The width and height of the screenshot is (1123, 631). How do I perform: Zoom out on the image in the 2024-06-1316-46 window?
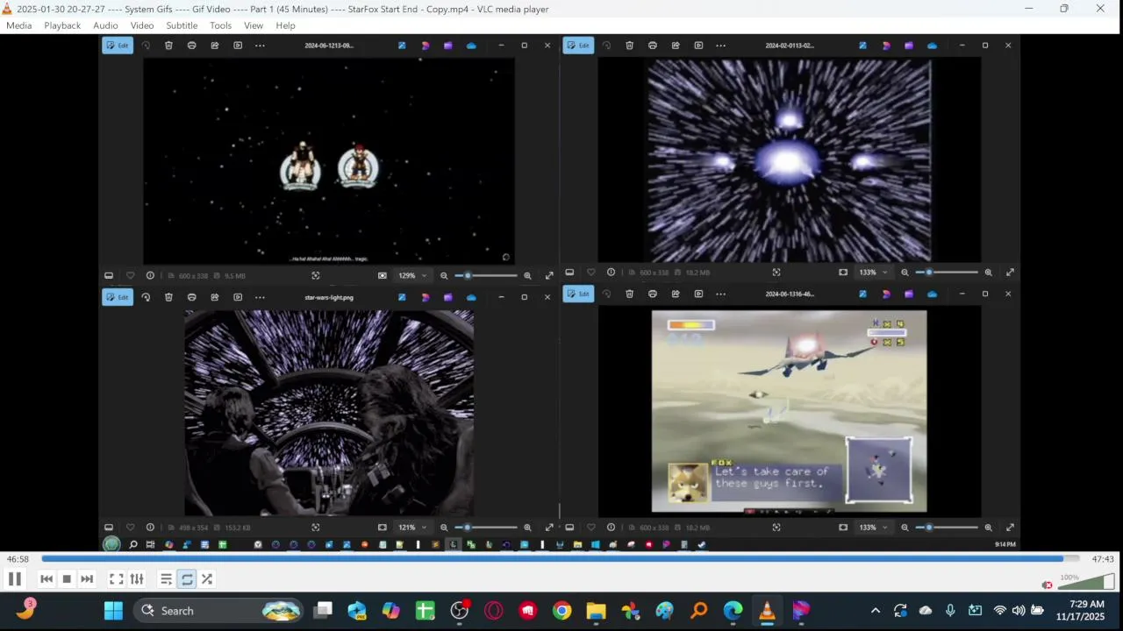(905, 528)
